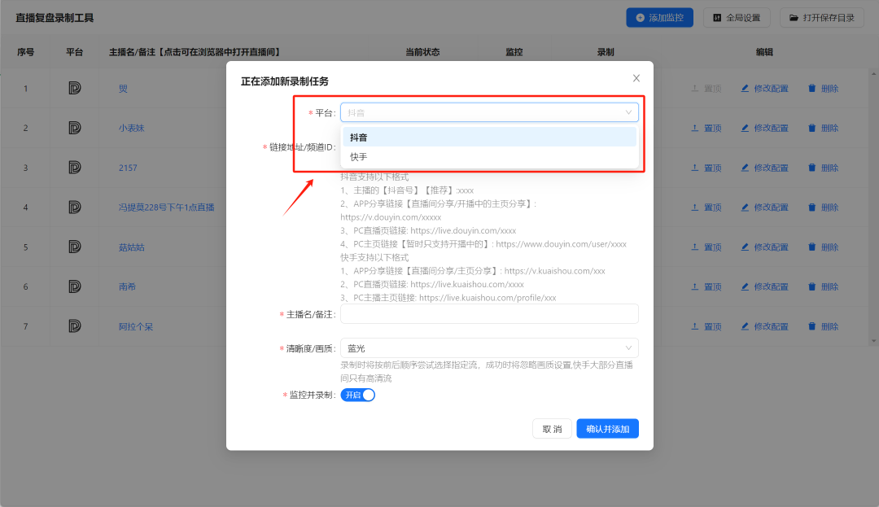Click 修改配置 for 冯提莫 row

(764, 208)
